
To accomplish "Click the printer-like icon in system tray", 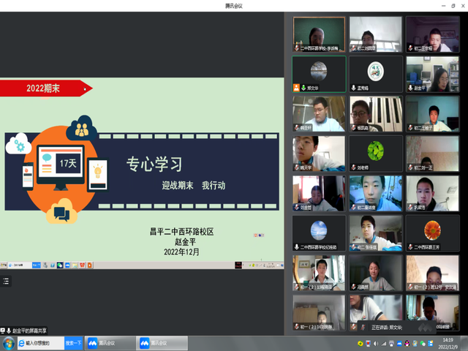I will pyautogui.click(x=392, y=344).
